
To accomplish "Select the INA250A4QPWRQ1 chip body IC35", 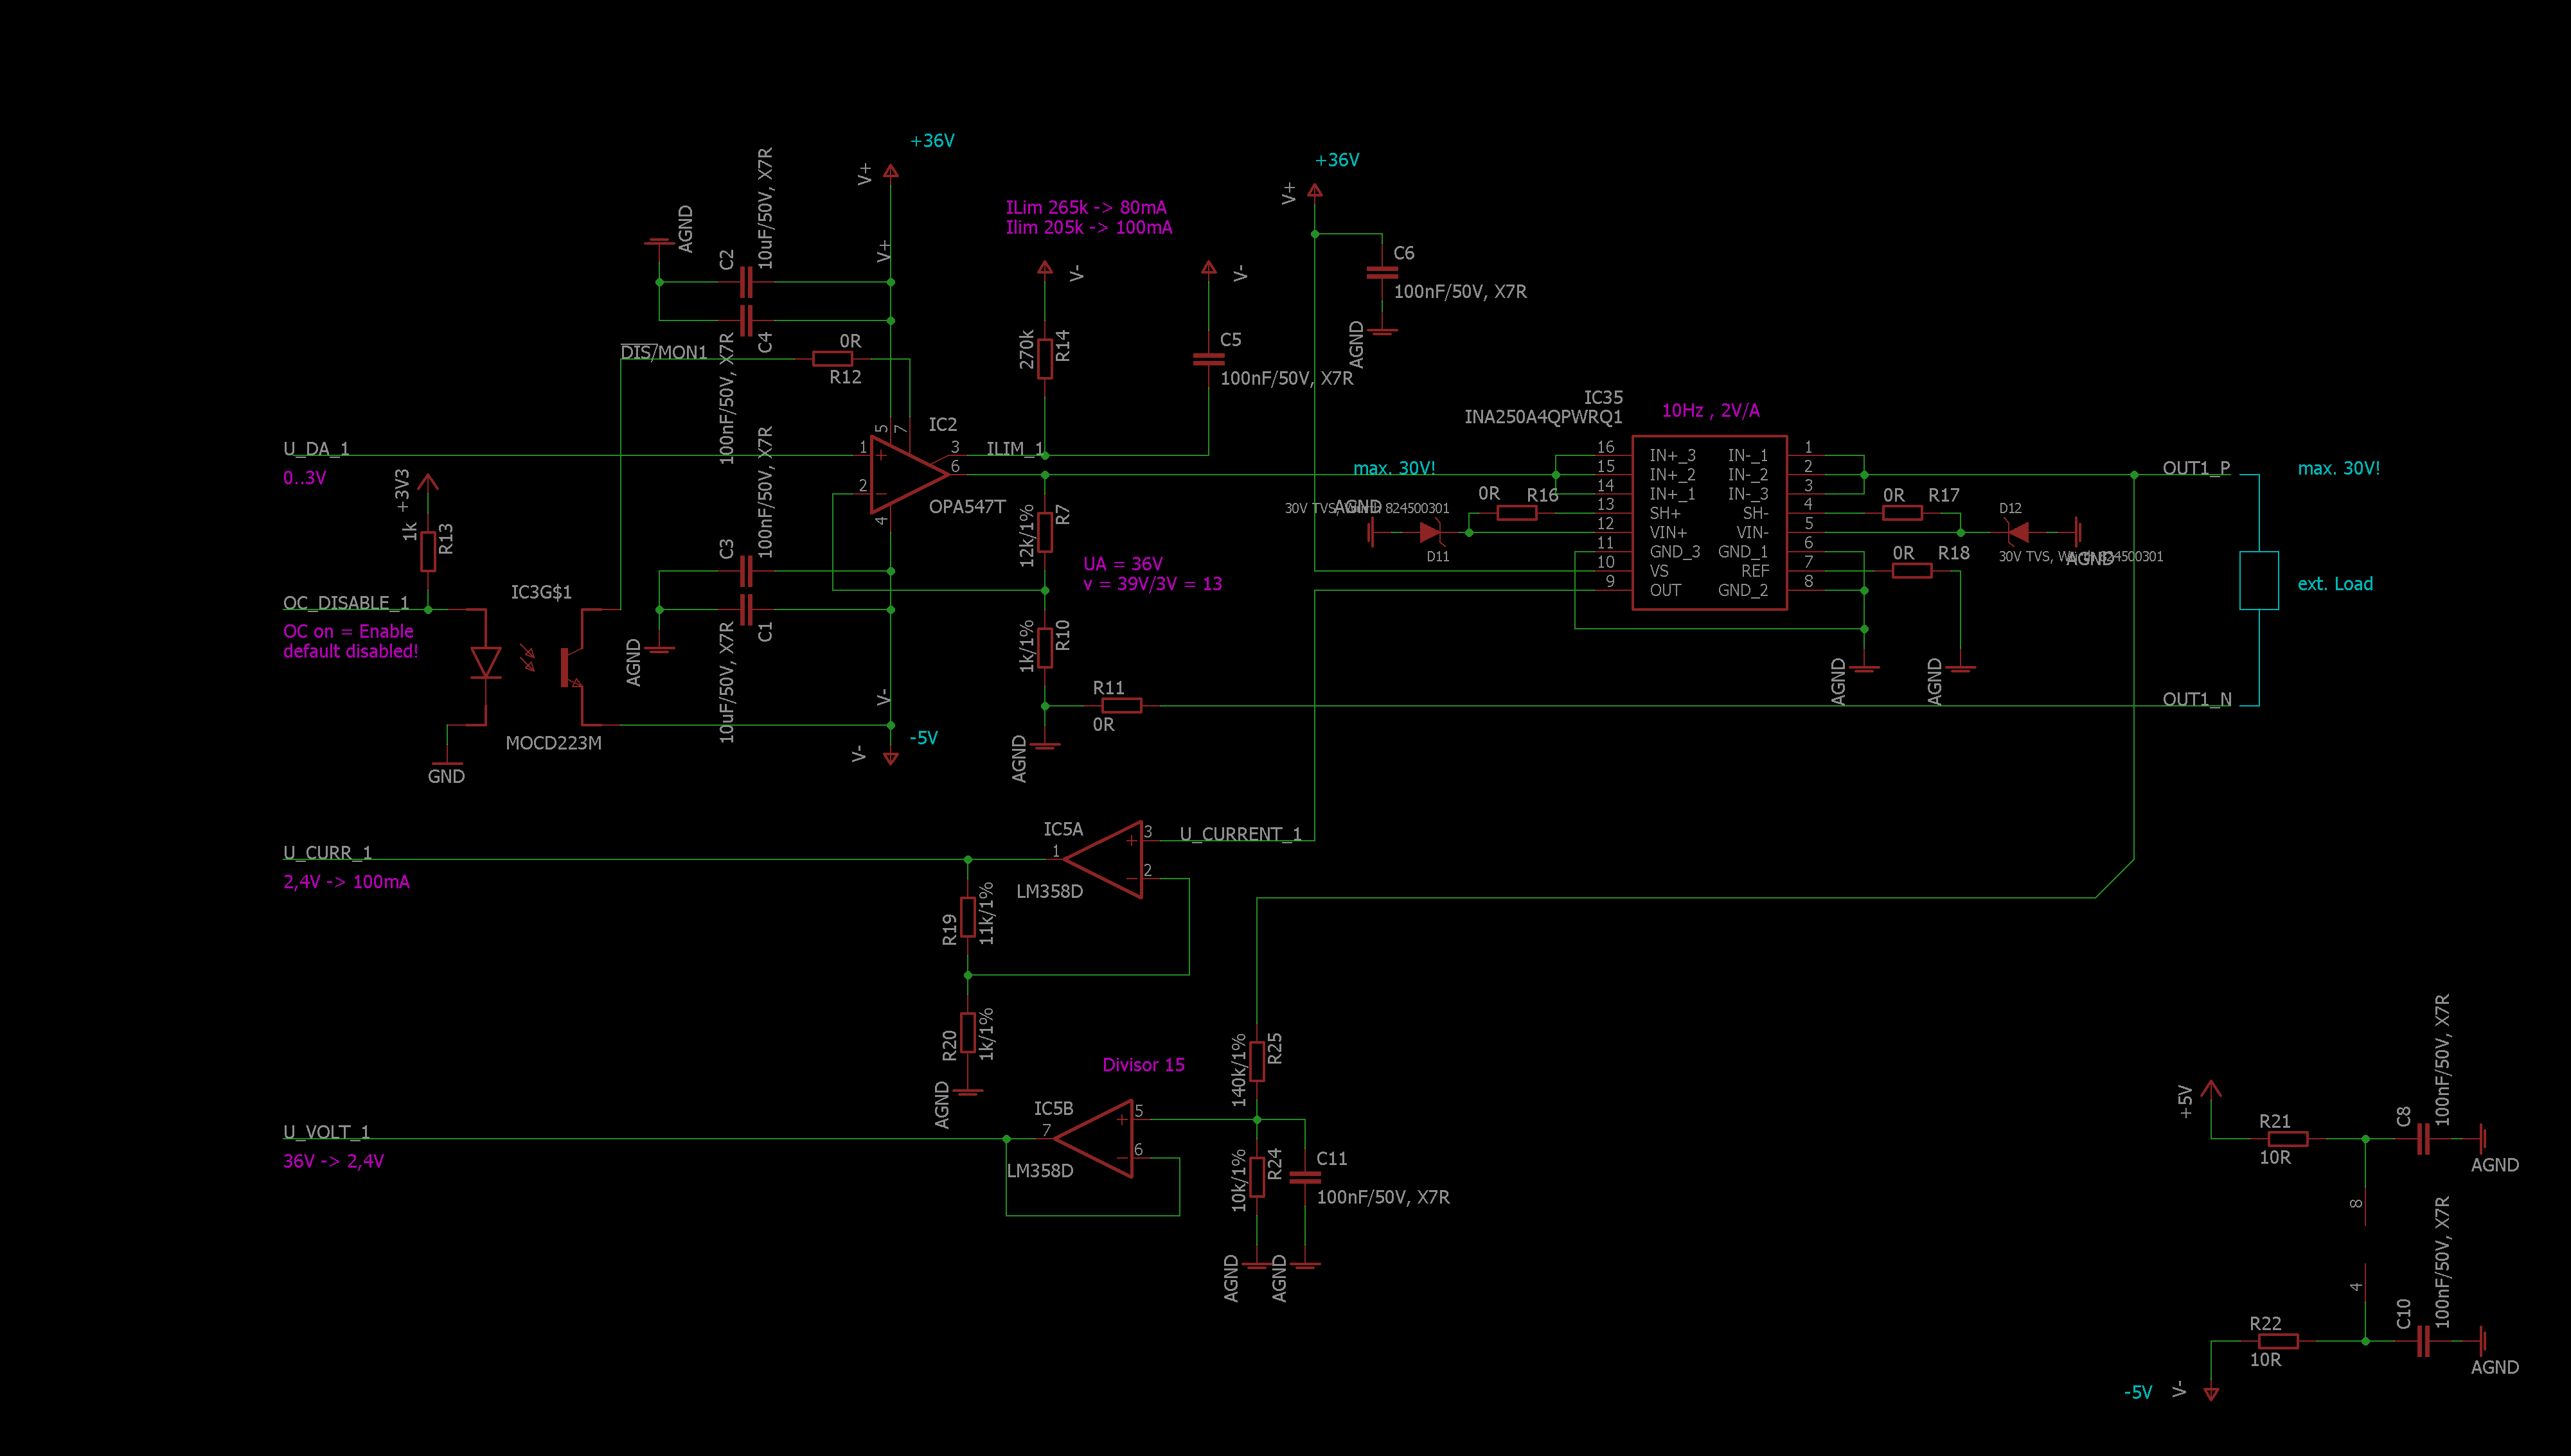I will [x=1709, y=522].
